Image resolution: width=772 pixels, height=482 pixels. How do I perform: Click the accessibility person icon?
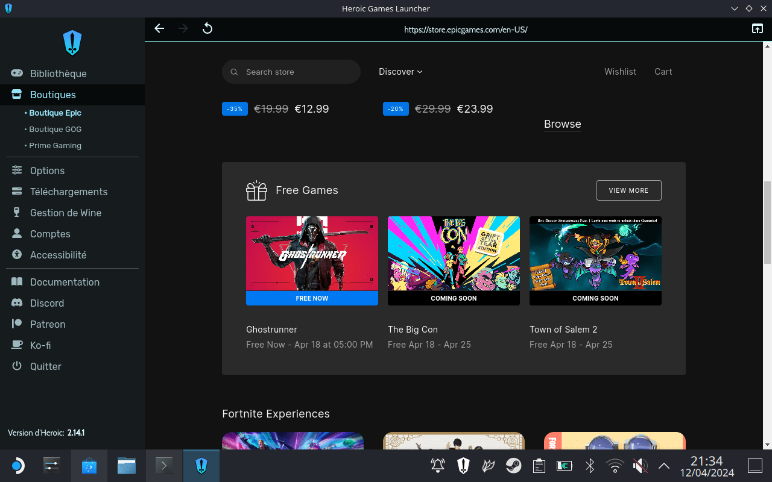point(17,255)
